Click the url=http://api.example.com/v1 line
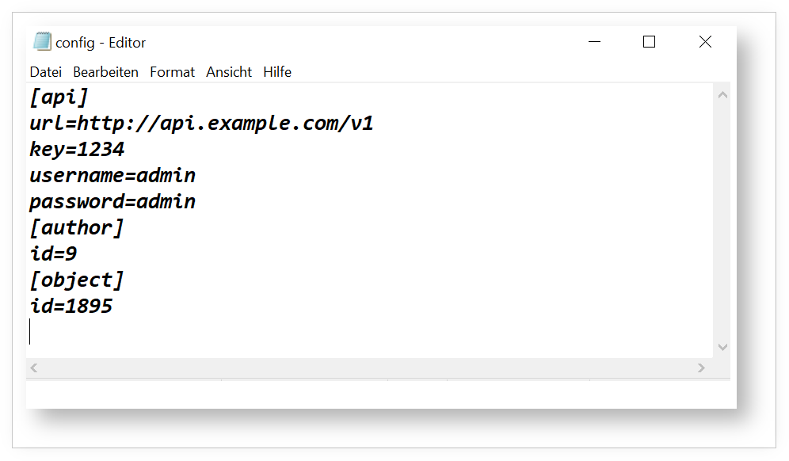 pyautogui.click(x=201, y=124)
